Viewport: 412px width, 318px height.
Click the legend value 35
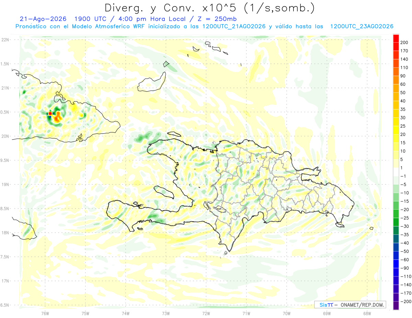(403, 109)
